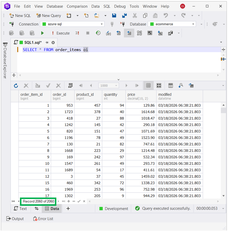Click the Execution history clock icon

coord(98,33)
